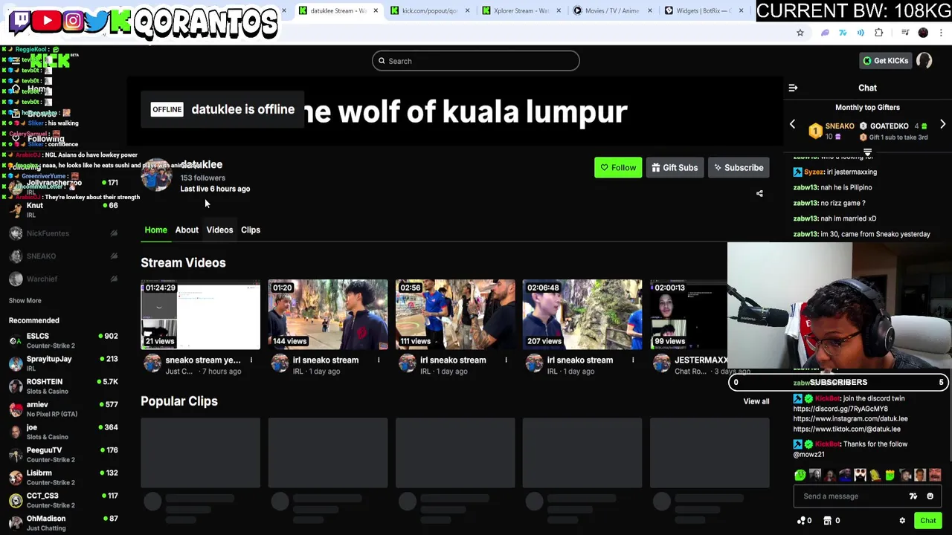Open the browser extensions puzzle icon
952x535 pixels.
[x=879, y=33]
